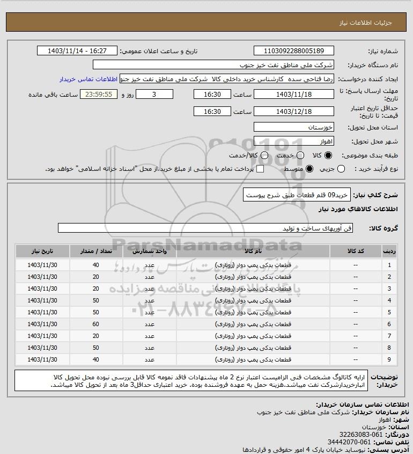Click the خوزستان delivery province field
The image size is (413, 454).
click(293, 127)
